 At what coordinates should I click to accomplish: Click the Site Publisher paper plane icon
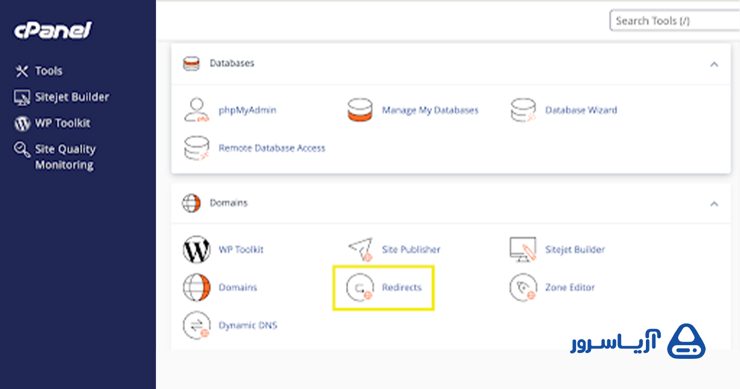pyautogui.click(x=360, y=249)
